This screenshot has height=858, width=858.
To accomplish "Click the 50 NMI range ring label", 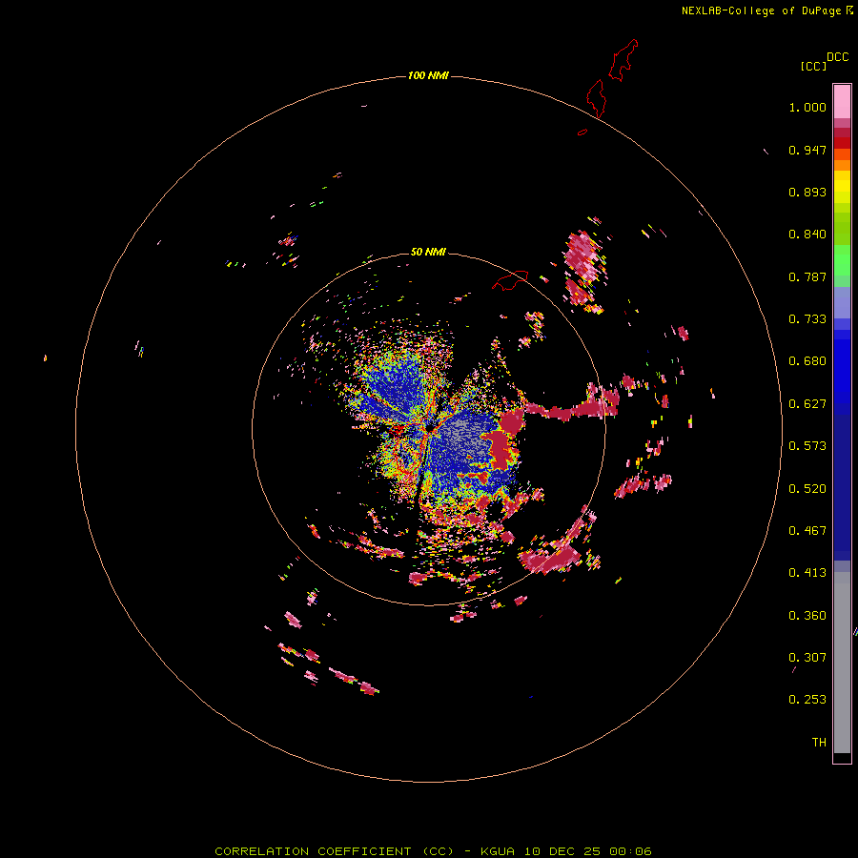I will tap(428, 252).
